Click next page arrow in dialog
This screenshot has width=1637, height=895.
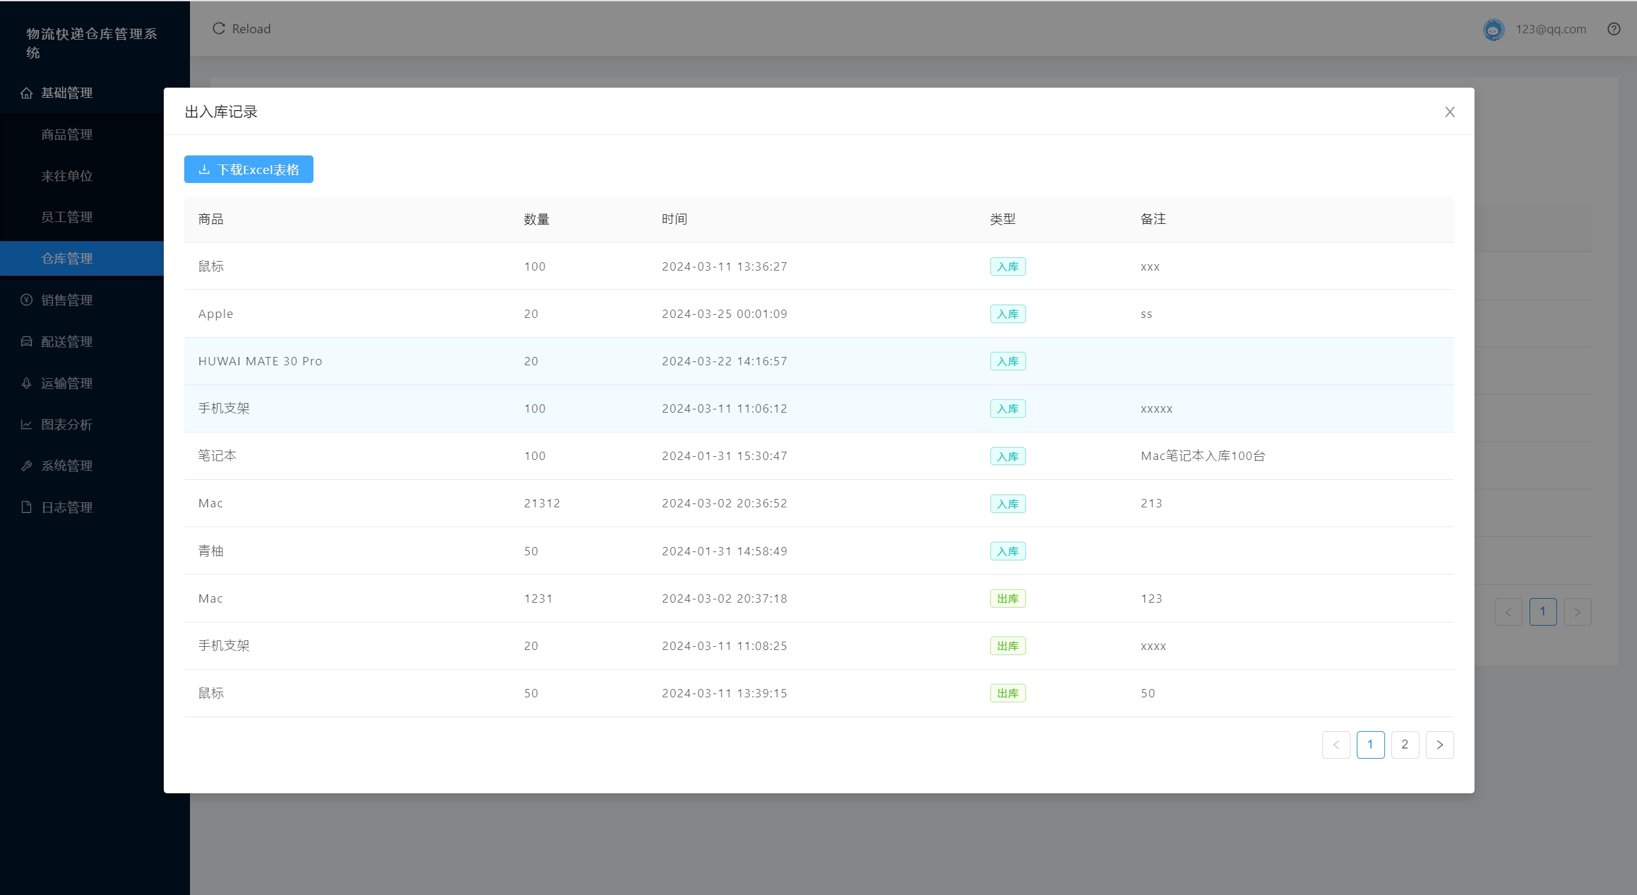coord(1439,745)
